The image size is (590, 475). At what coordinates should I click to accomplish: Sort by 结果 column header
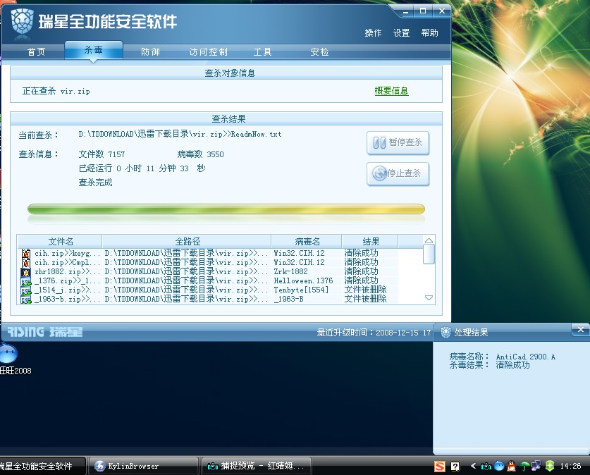(x=370, y=242)
